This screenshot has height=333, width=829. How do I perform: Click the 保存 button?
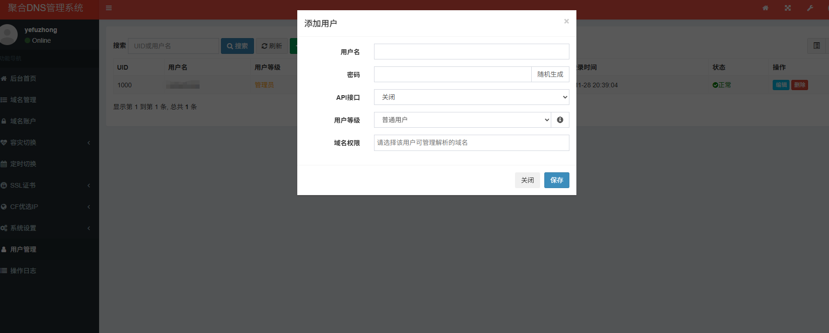click(x=556, y=180)
